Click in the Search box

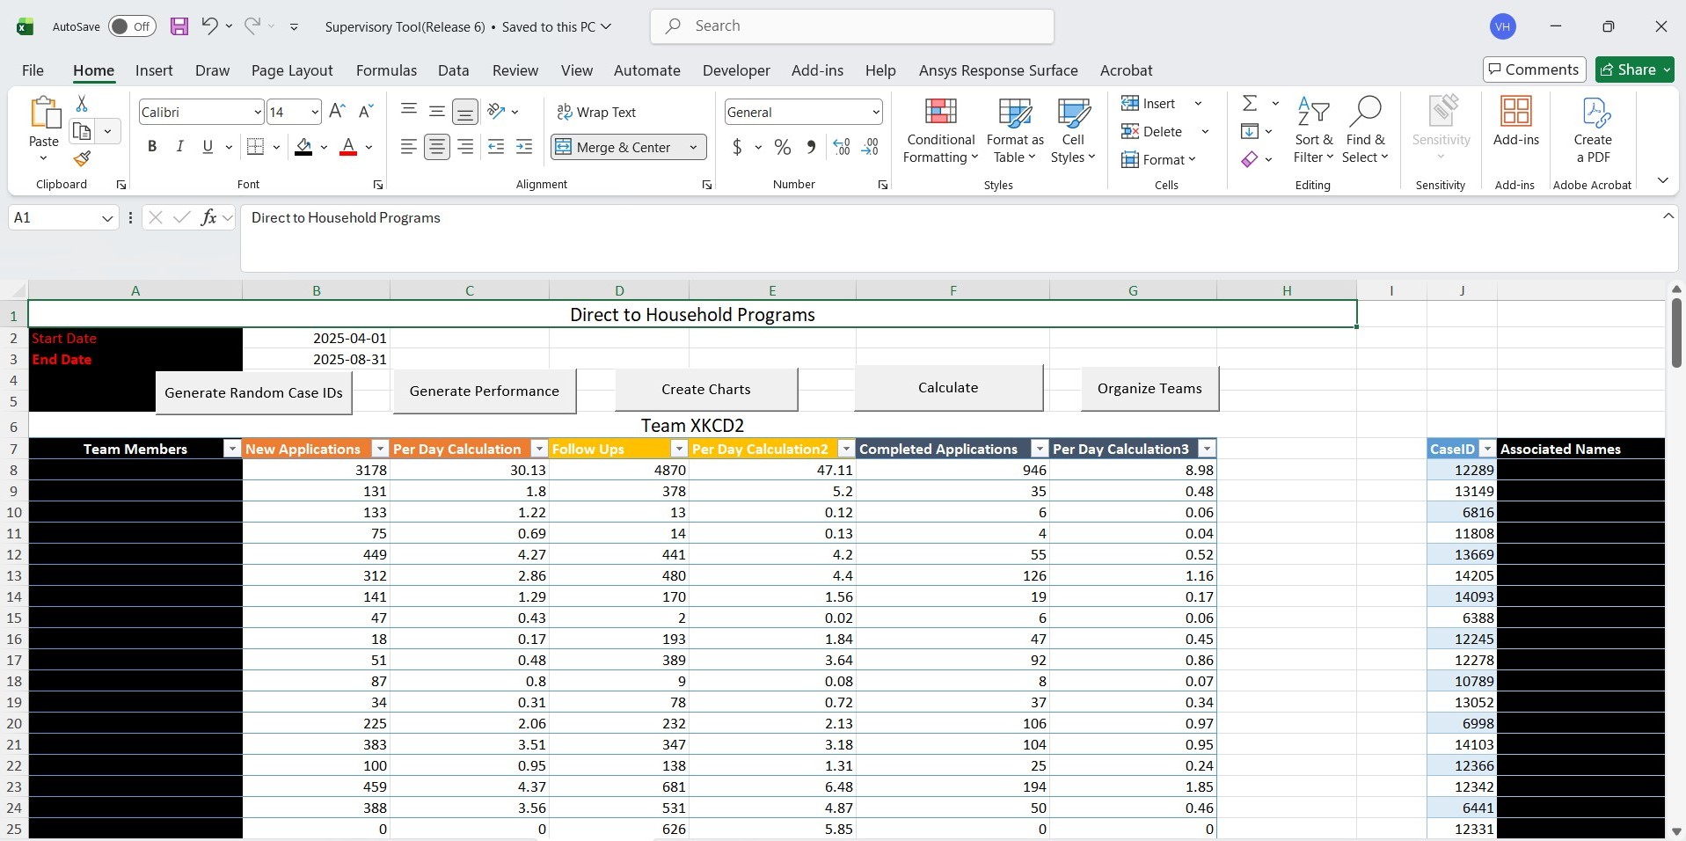[851, 26]
